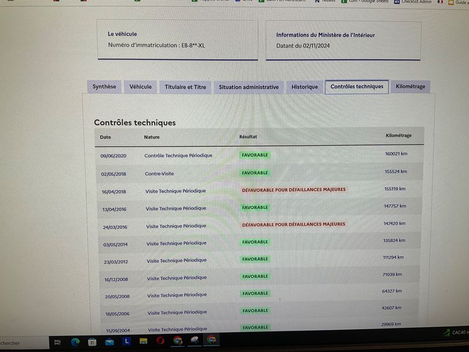This screenshot has height=352, width=469.
Task: Click FAVORABLE badge for 09/06/2020
Action: tap(255, 155)
